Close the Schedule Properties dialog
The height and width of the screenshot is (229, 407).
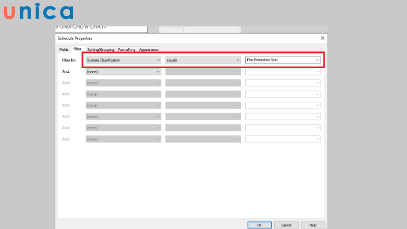(x=322, y=38)
